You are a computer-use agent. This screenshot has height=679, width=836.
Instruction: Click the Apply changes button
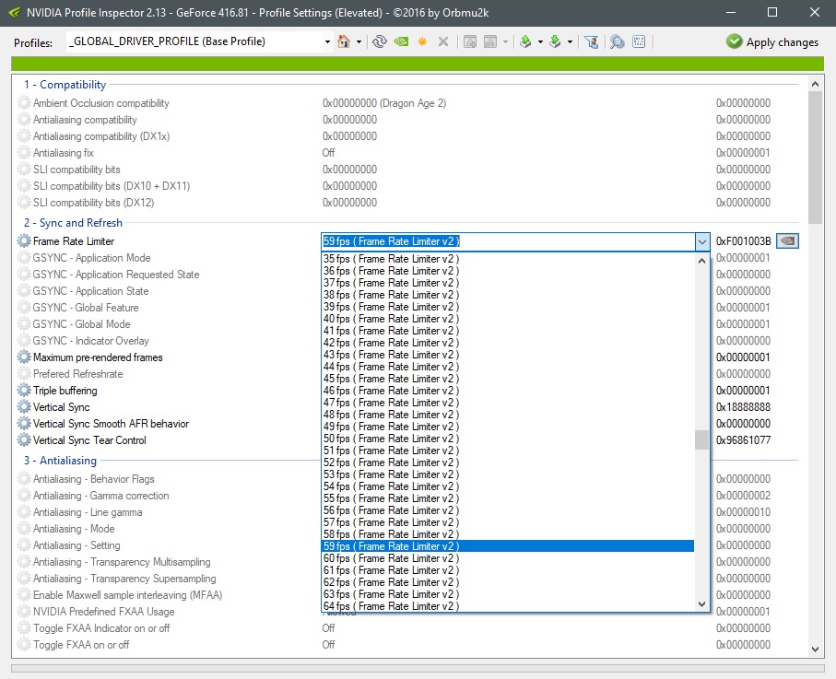click(x=772, y=41)
